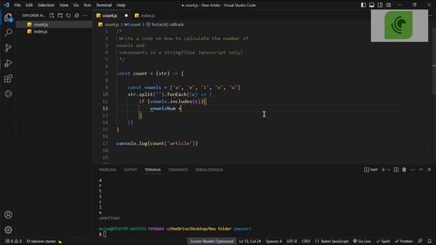
Task: Create a new file in Explorer
Action: (52, 16)
